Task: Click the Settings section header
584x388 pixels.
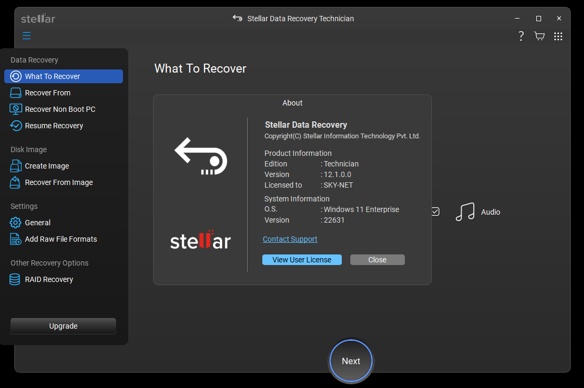Action: point(24,206)
